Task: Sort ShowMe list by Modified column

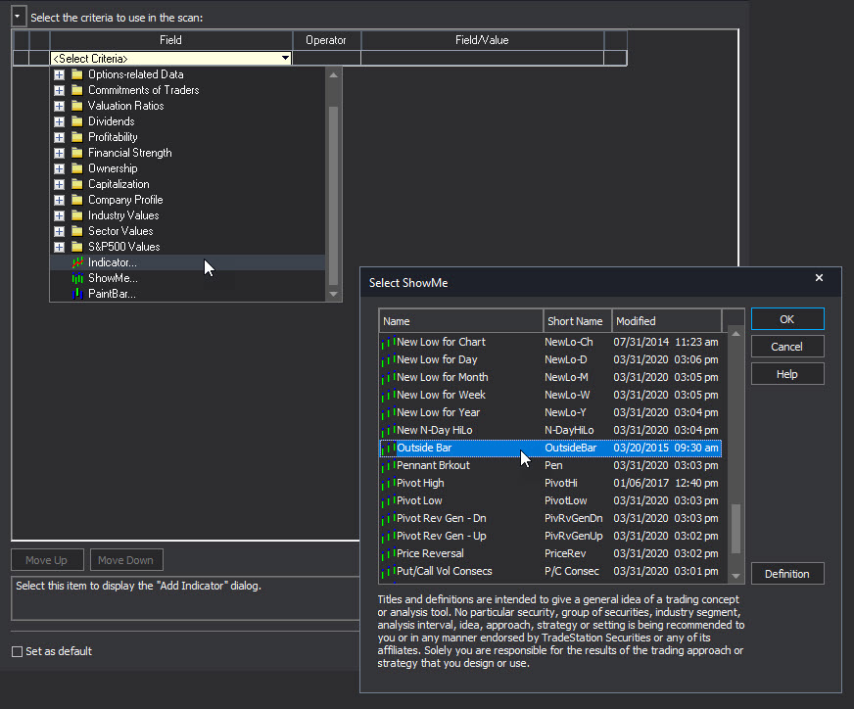Action: click(x=667, y=321)
